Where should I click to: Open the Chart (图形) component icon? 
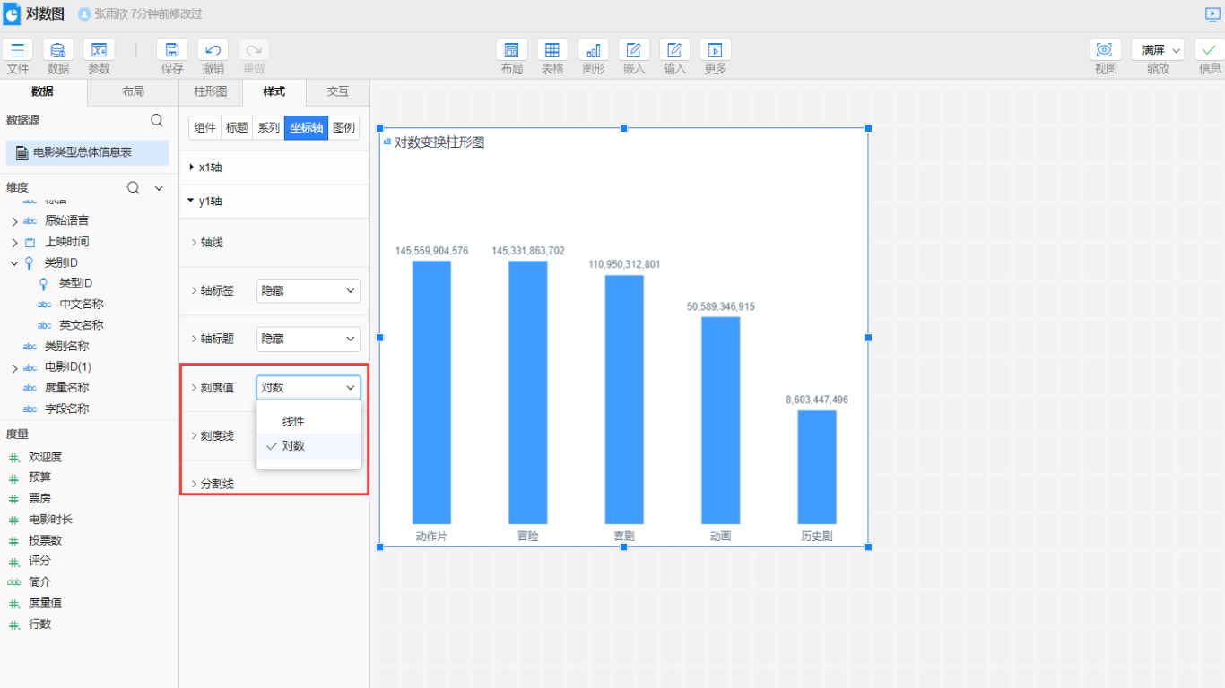pyautogui.click(x=593, y=50)
